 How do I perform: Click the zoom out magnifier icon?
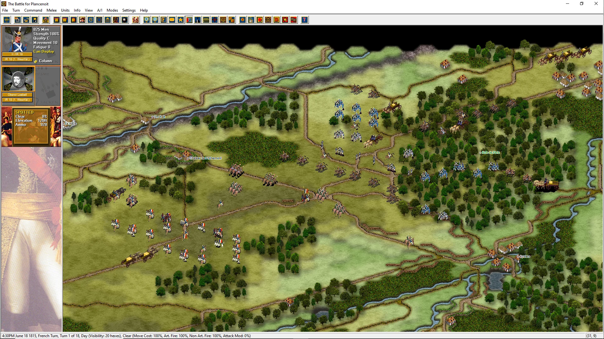pyautogui.click(x=155, y=20)
